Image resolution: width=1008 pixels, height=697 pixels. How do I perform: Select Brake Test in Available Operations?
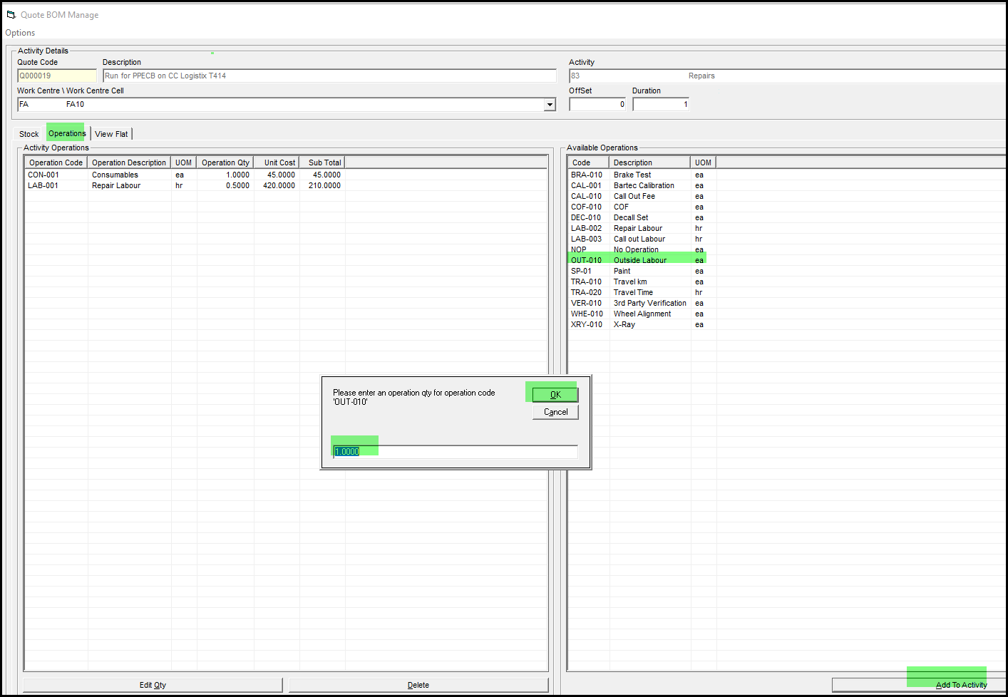click(x=632, y=175)
